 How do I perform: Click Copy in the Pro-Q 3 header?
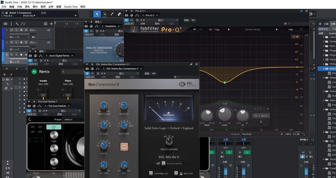click(217, 29)
